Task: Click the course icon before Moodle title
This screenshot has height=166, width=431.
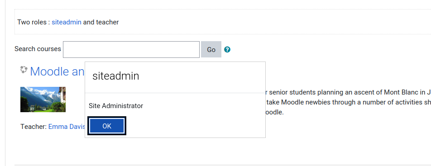Action: 24,70
